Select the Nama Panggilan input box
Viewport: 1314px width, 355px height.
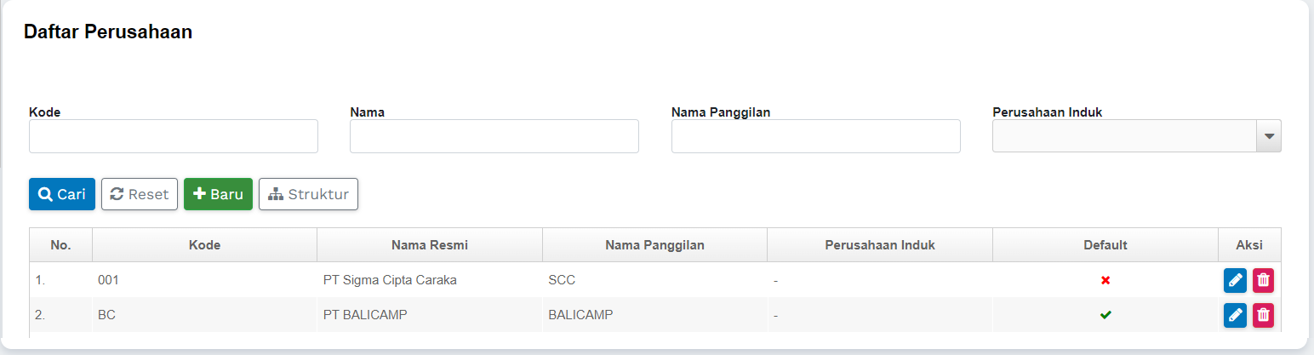815,136
